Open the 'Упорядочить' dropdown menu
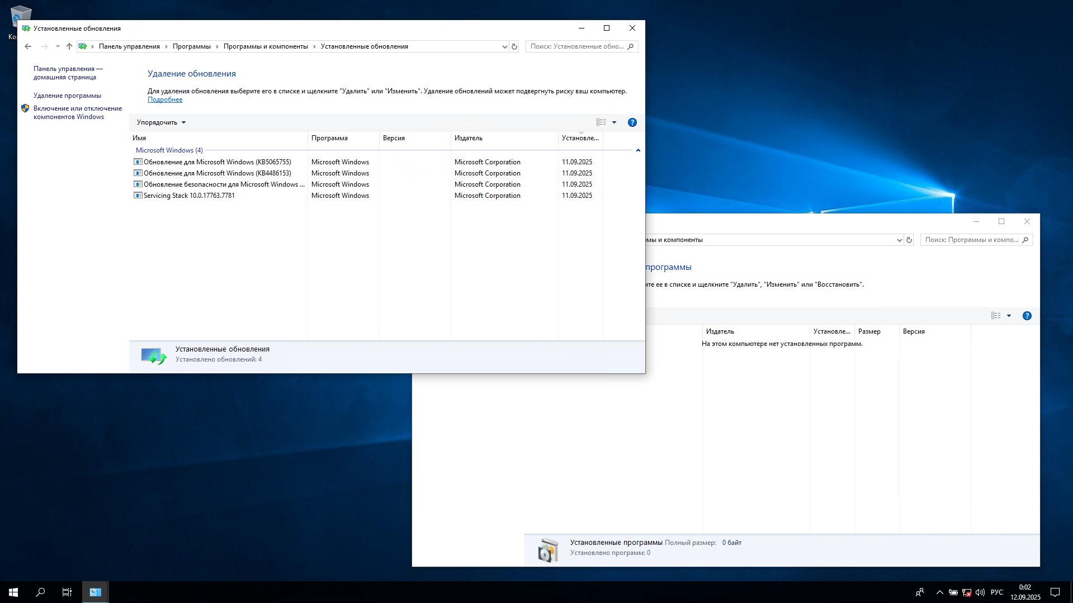1073x603 pixels. 161,122
